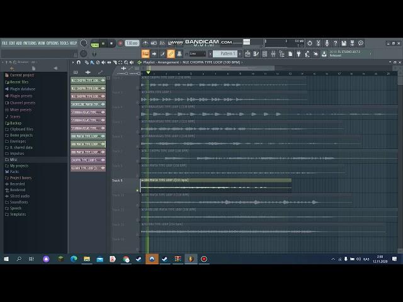This screenshot has width=403, height=302.
Task: Open the Pattern 1 selector
Action: pyautogui.click(x=225, y=53)
